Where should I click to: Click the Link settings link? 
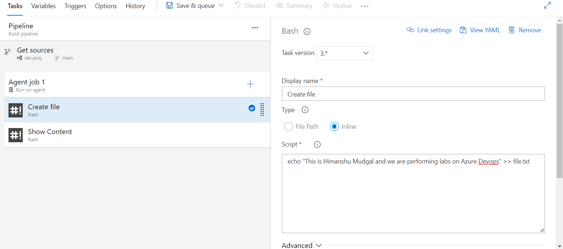(429, 30)
